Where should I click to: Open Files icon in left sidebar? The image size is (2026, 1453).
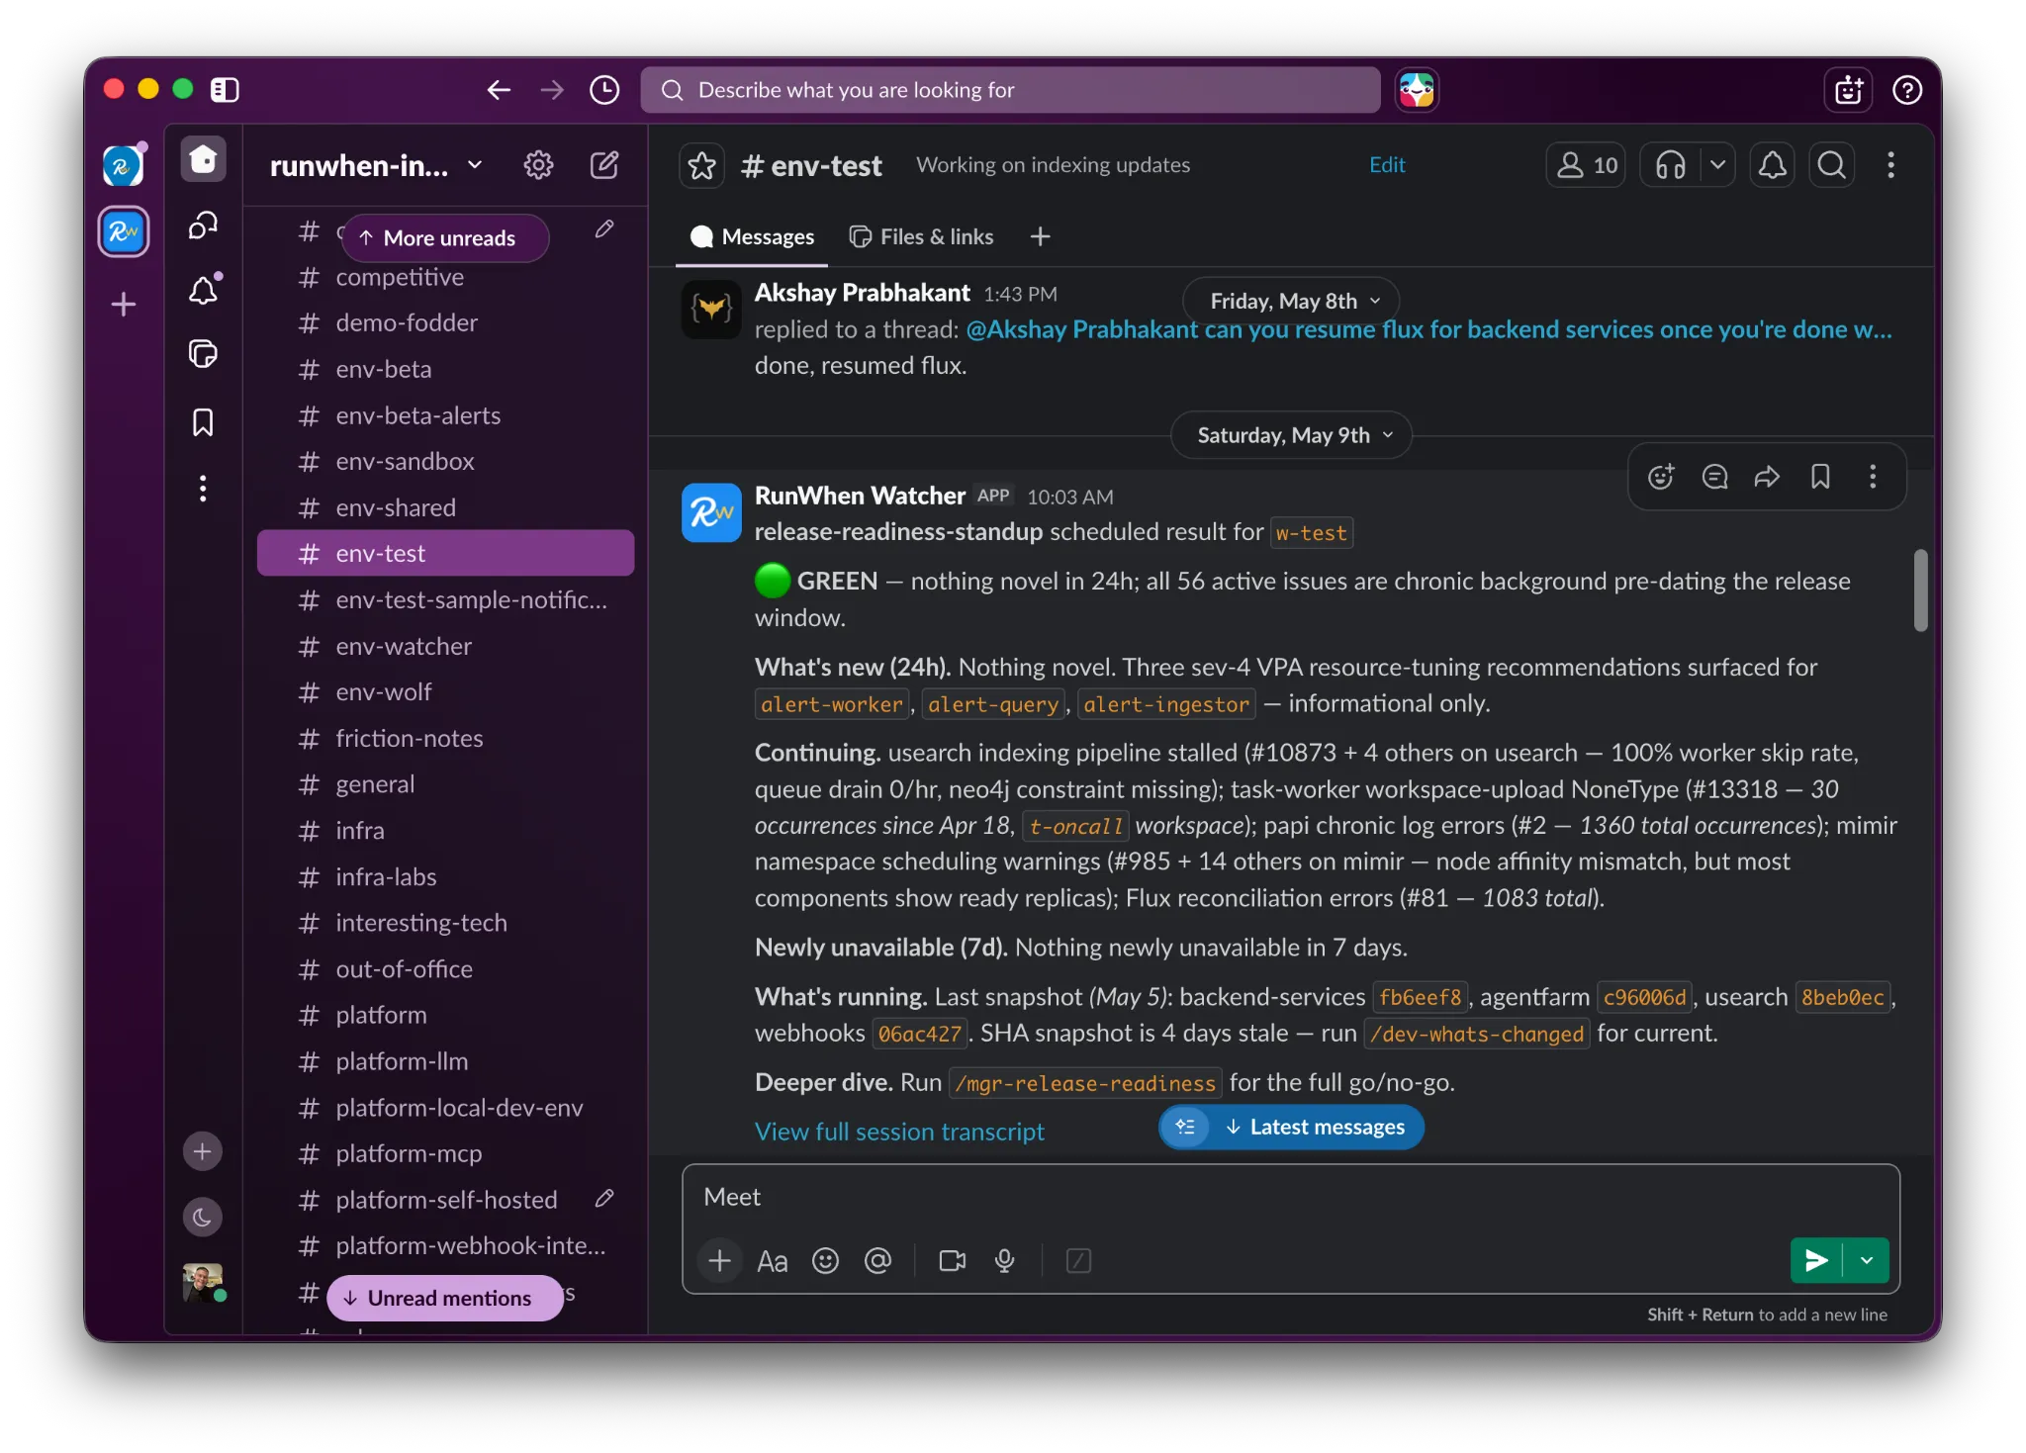[203, 354]
